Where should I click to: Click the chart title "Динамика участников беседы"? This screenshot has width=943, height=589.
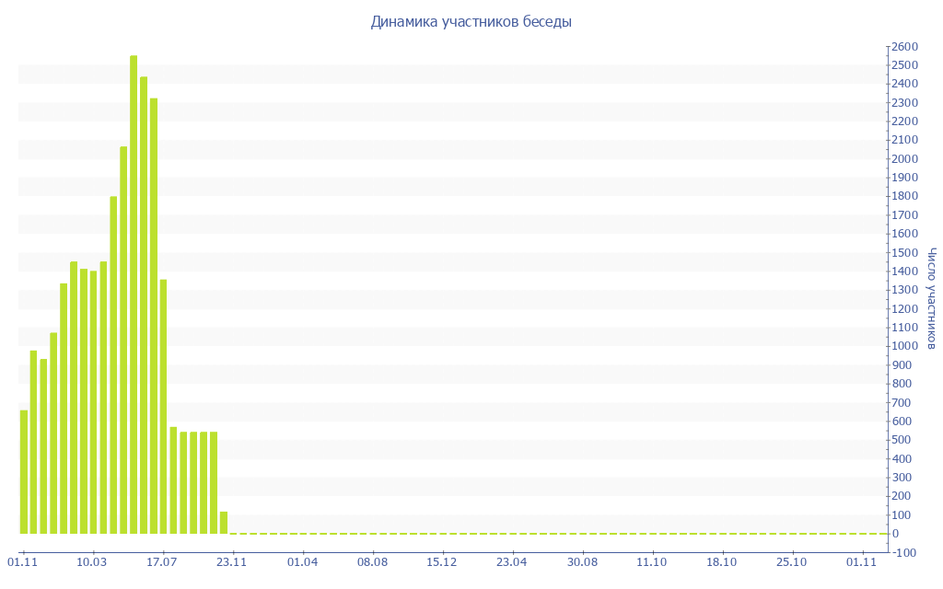pyautogui.click(x=471, y=21)
